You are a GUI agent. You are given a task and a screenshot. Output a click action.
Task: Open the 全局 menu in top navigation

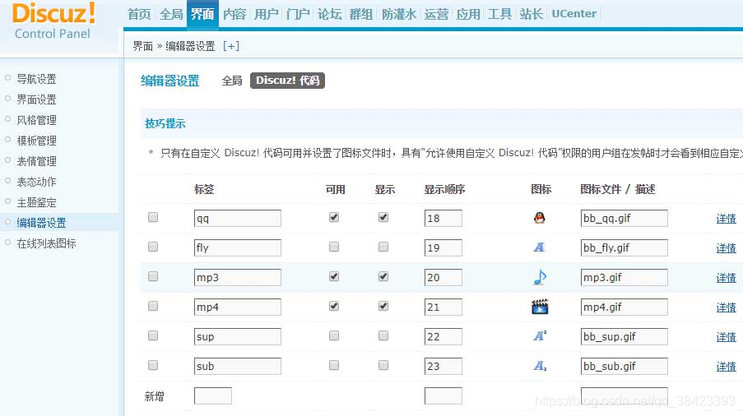[x=171, y=14]
